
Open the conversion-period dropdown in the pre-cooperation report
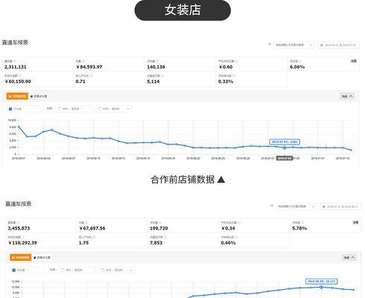(293, 45)
